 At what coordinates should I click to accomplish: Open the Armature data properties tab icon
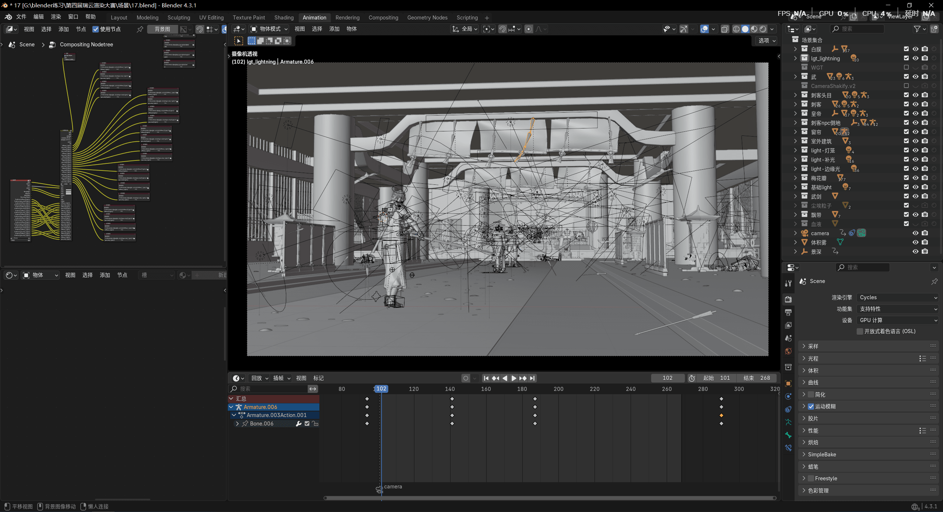point(788,422)
